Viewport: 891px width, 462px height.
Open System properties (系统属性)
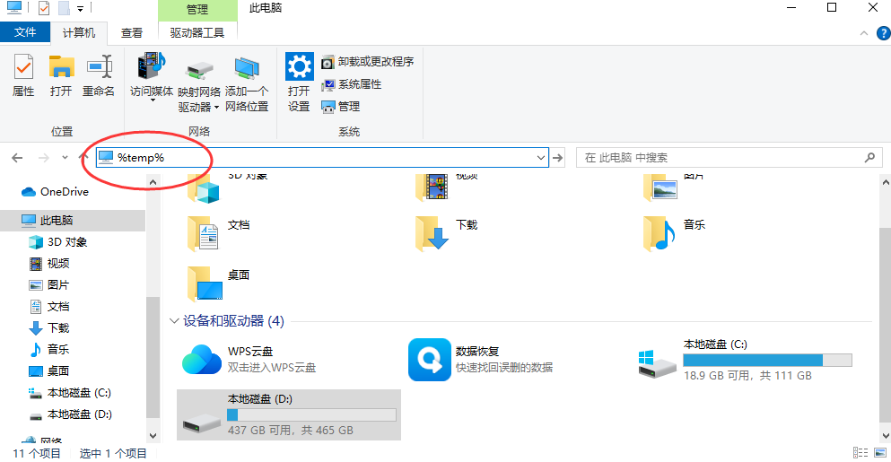tap(351, 84)
